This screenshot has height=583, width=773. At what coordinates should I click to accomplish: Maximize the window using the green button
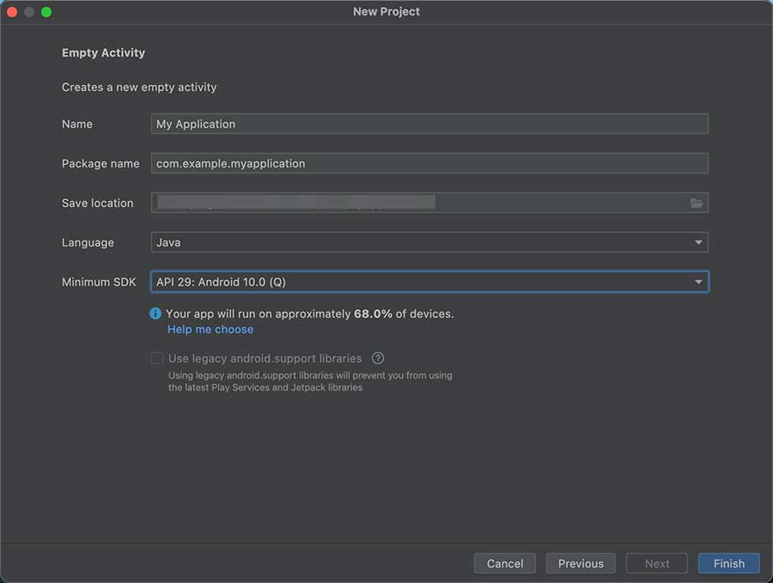pyautogui.click(x=46, y=12)
